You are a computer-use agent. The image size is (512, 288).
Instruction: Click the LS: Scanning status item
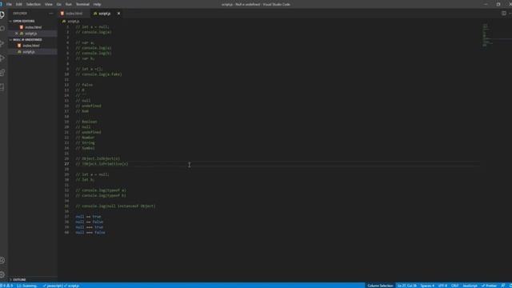(x=26, y=286)
